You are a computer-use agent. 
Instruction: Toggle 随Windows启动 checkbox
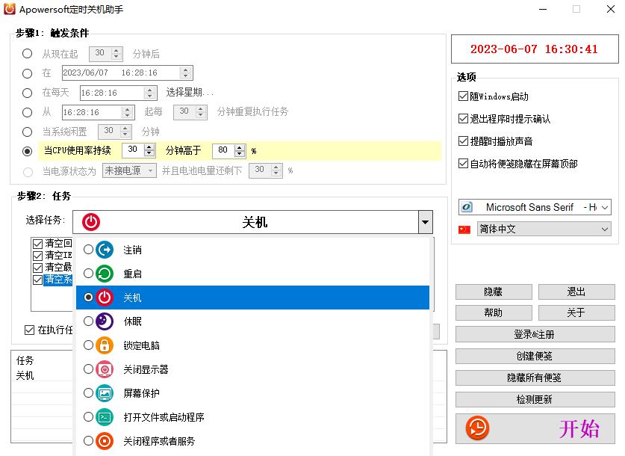pyautogui.click(x=463, y=96)
